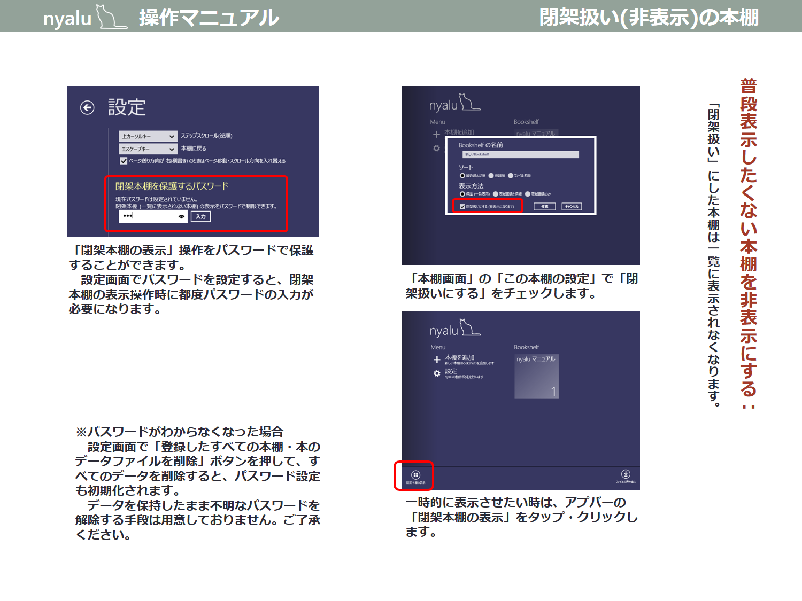This screenshot has height=601, width=802.
Task: Click 設定 menu text in lower screenshot
Action: [x=451, y=371]
